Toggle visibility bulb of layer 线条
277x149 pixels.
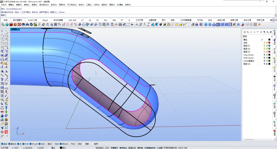click(x=264, y=43)
